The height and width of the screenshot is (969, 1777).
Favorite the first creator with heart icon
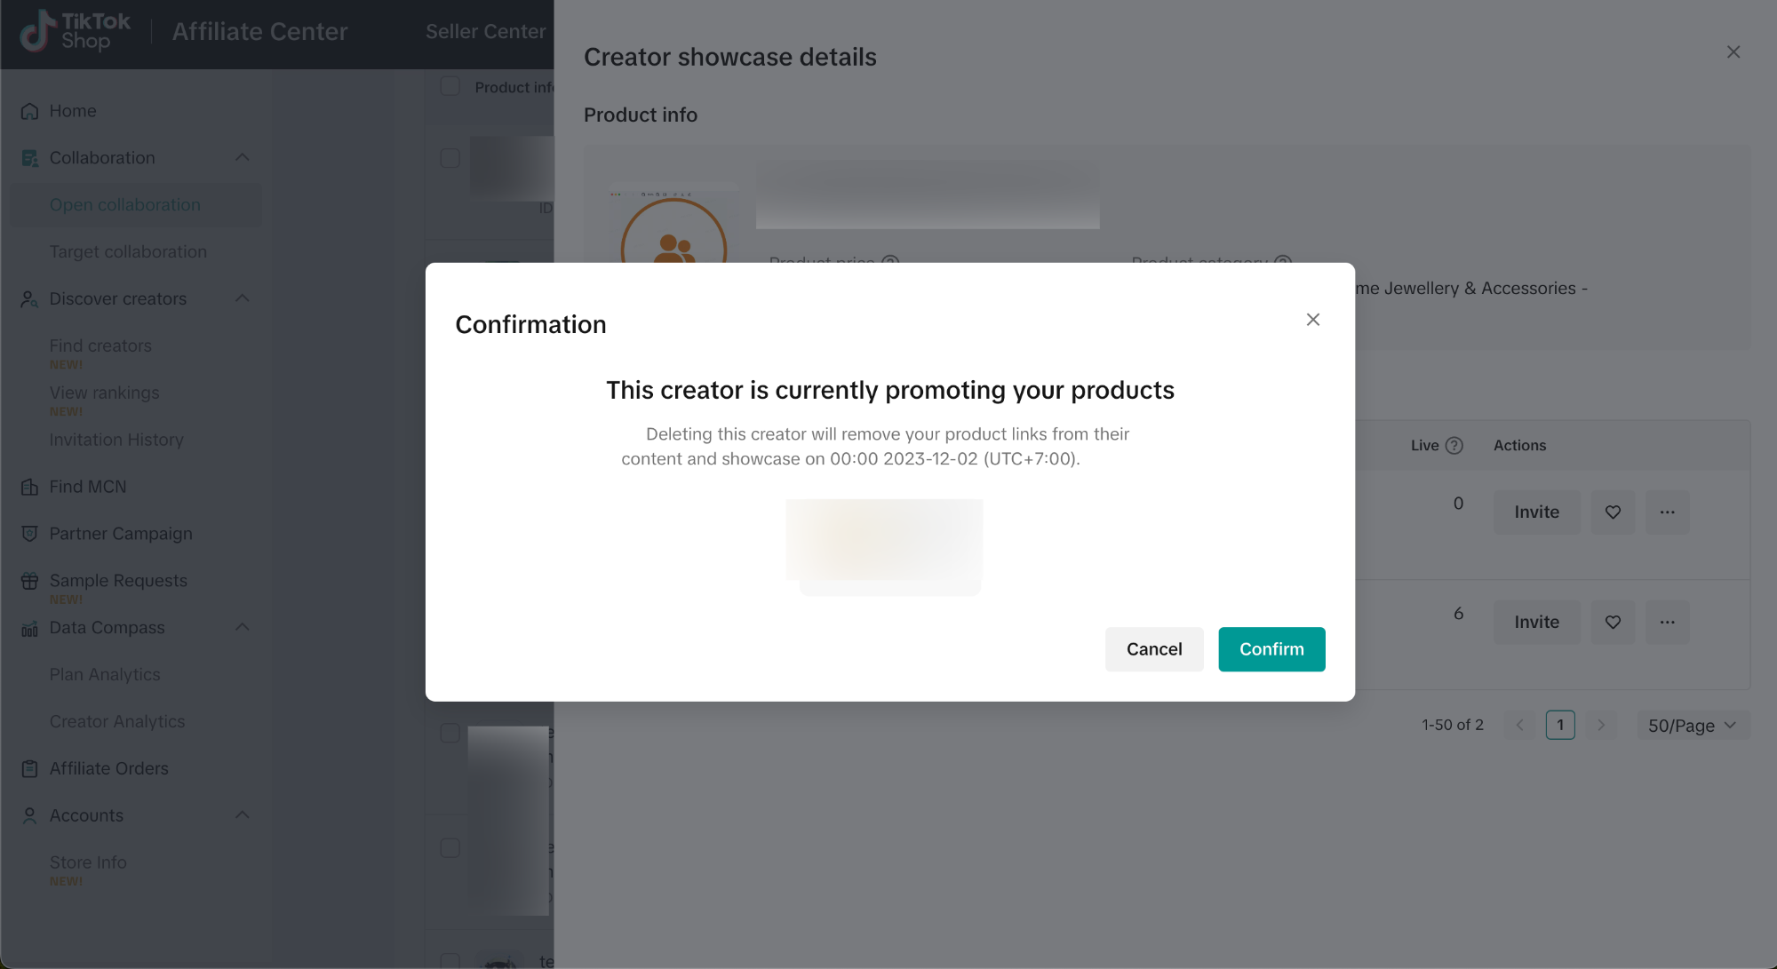tap(1613, 512)
